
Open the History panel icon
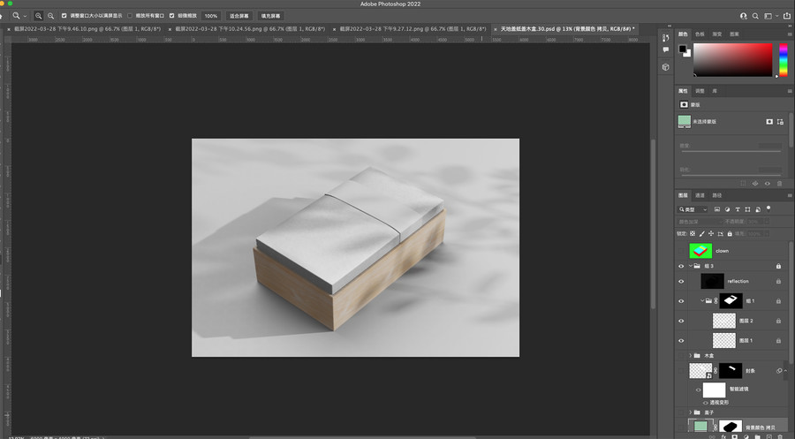coord(666,37)
